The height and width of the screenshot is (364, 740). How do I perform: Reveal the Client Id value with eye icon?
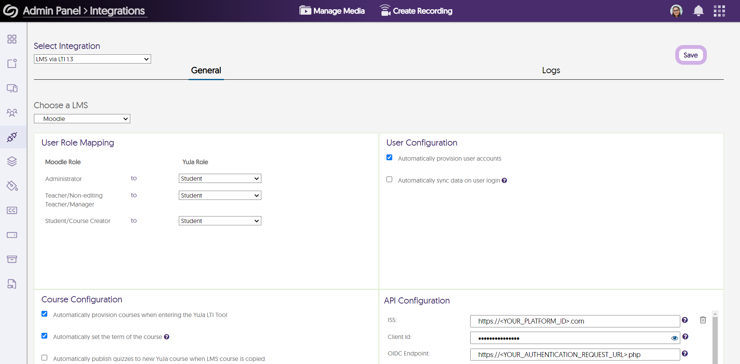pyautogui.click(x=674, y=338)
